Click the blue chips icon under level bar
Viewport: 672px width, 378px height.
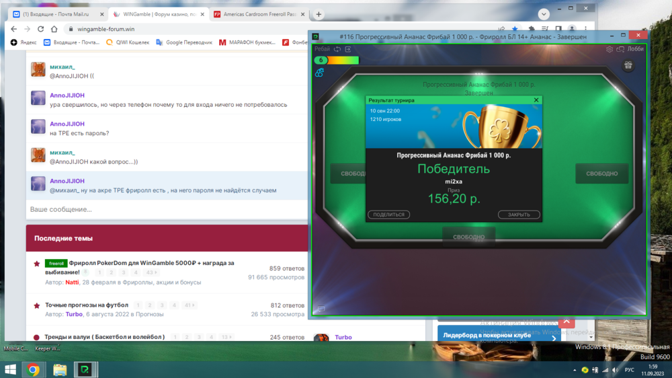click(319, 73)
